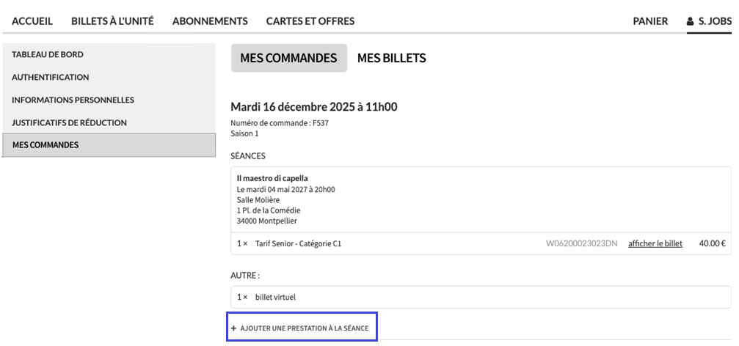Open BILLETS À L'UNITÉ in the top menu
The width and height of the screenshot is (739, 346).
coord(112,21)
